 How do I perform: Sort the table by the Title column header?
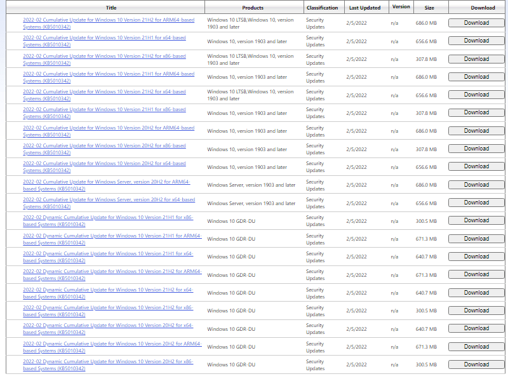pos(111,8)
